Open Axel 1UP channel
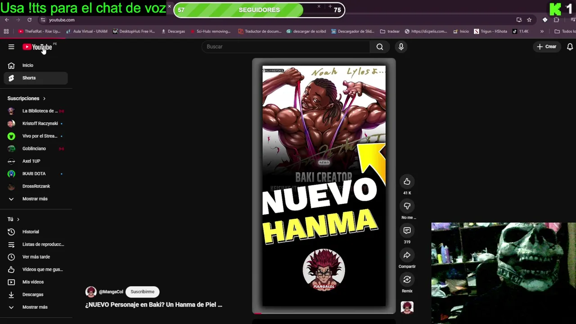 [36, 161]
